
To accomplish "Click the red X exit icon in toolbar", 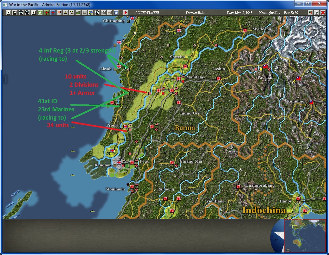I will [x=323, y=13].
